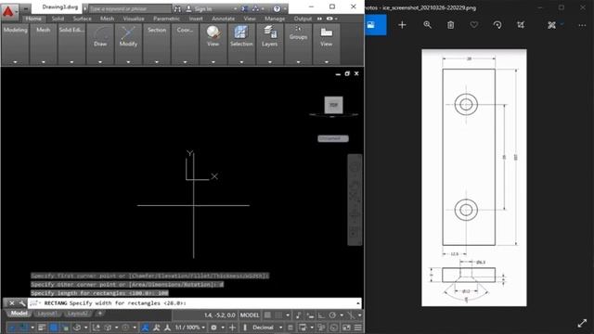
Task: Click the drawing image in Photos window
Action: click(x=474, y=177)
